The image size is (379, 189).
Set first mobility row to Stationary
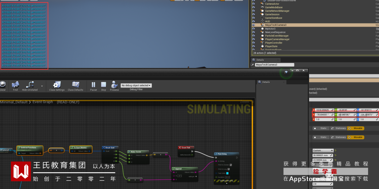pos(339,128)
